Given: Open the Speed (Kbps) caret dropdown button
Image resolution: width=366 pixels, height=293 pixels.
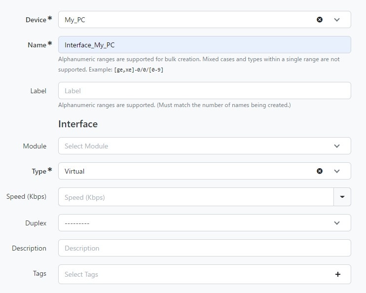Looking at the screenshot, I should click(x=342, y=197).
